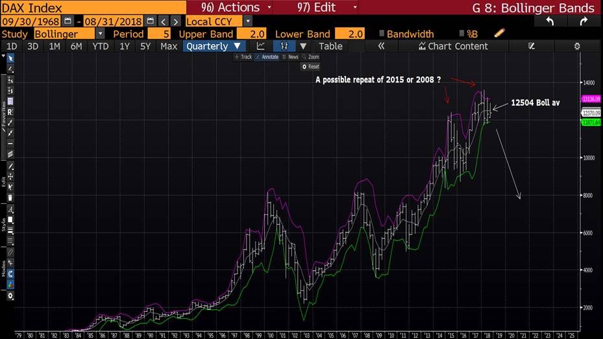This screenshot has width=603, height=339.
Task: Click the undo curved-arrow button
Action: coord(550,21)
